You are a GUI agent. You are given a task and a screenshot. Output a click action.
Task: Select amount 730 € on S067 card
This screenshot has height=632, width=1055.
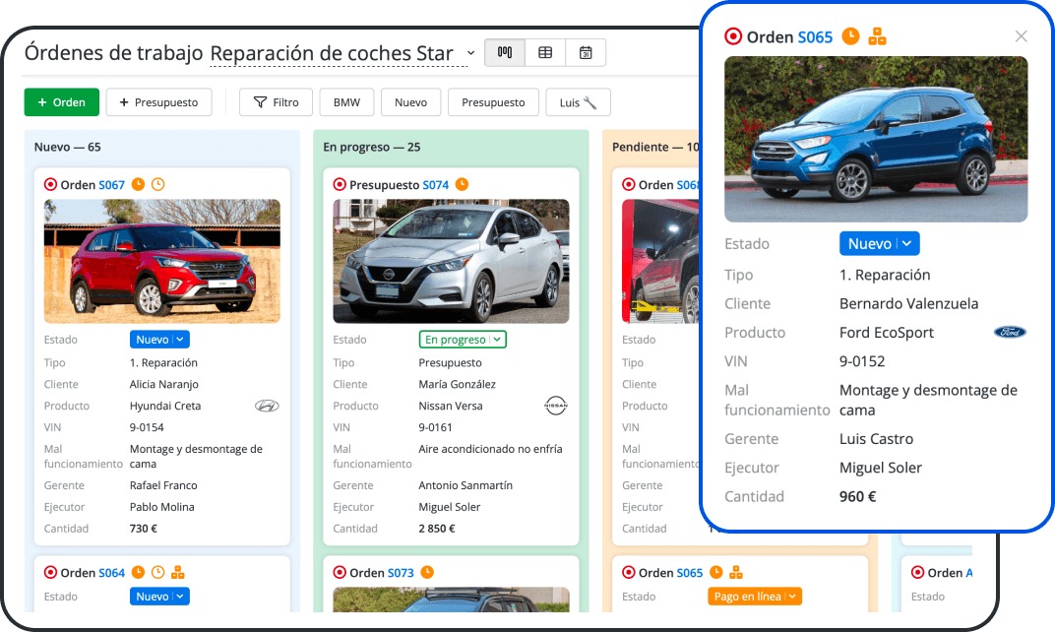(144, 529)
